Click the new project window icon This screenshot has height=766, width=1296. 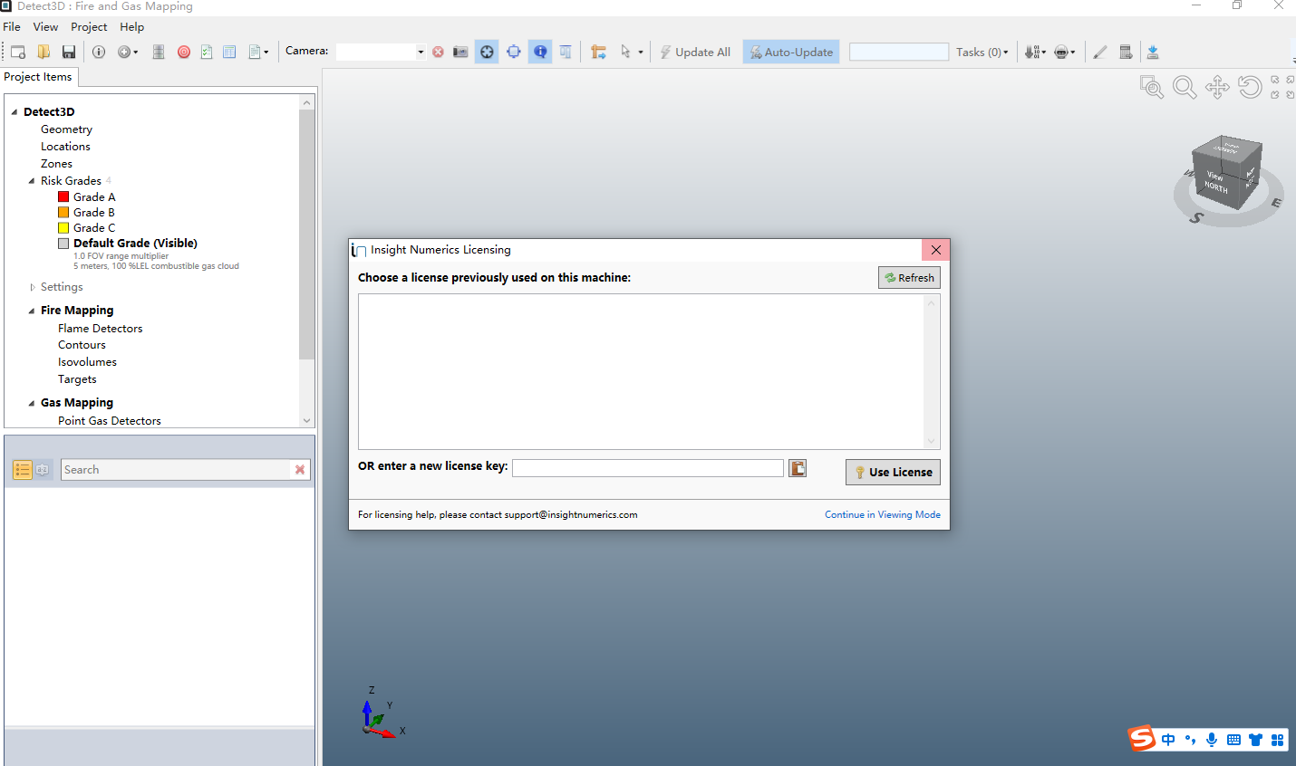tap(18, 52)
